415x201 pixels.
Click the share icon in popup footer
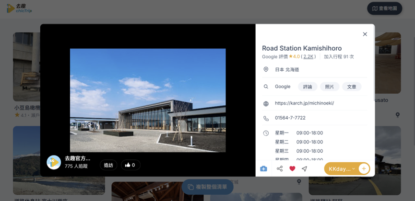[280, 168]
